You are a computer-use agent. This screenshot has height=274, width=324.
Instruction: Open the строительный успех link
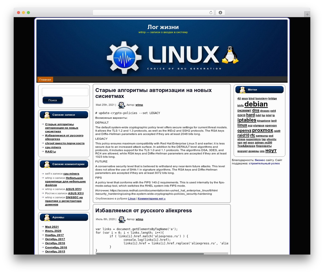coord(264,164)
